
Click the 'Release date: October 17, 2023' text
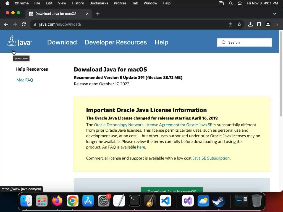pos(102,84)
